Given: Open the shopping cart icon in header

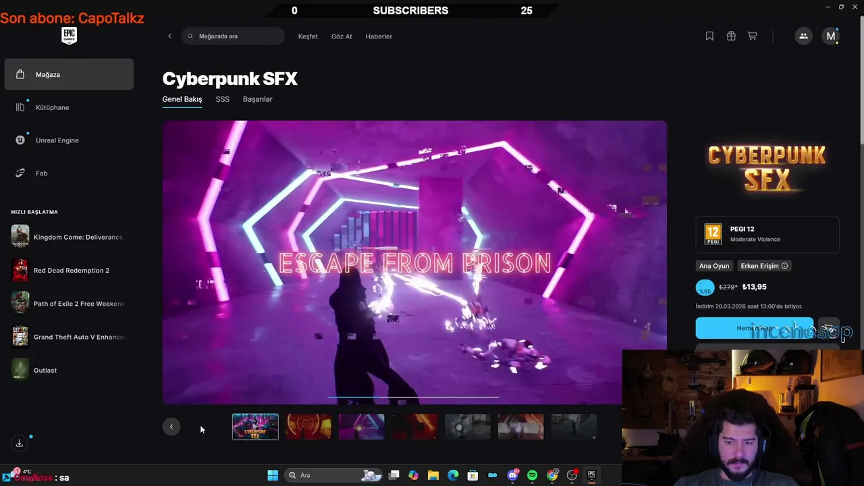Looking at the screenshot, I should [x=752, y=36].
